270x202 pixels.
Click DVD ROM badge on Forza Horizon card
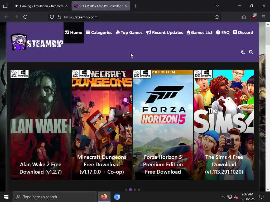coord(137,74)
